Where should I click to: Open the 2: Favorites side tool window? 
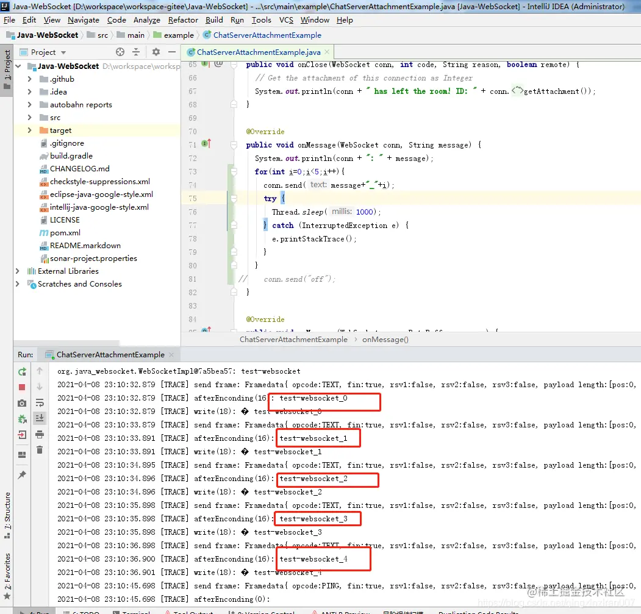click(x=7, y=576)
